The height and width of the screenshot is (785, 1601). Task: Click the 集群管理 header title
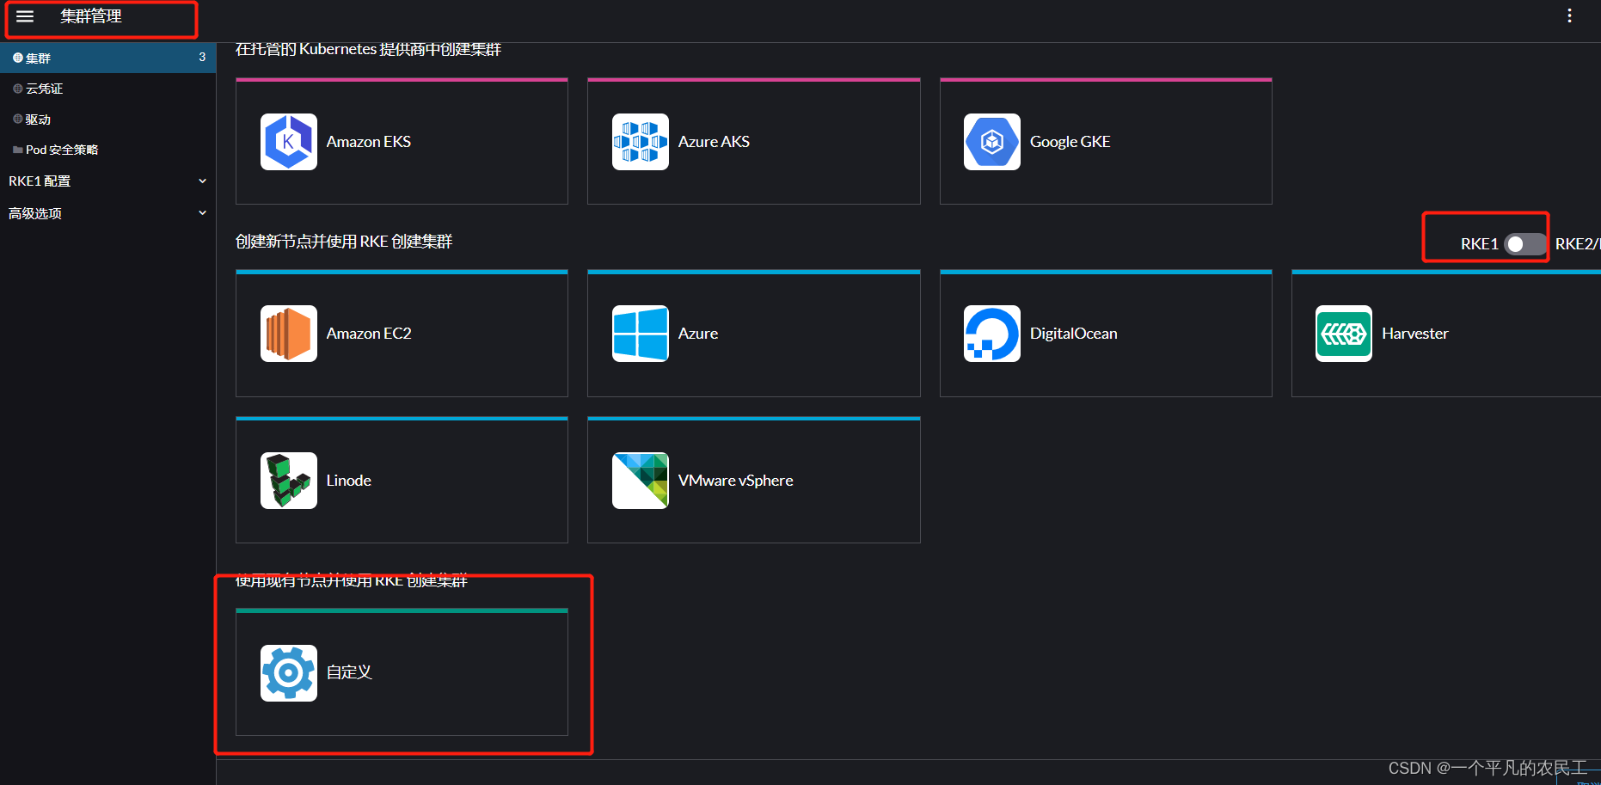click(91, 16)
